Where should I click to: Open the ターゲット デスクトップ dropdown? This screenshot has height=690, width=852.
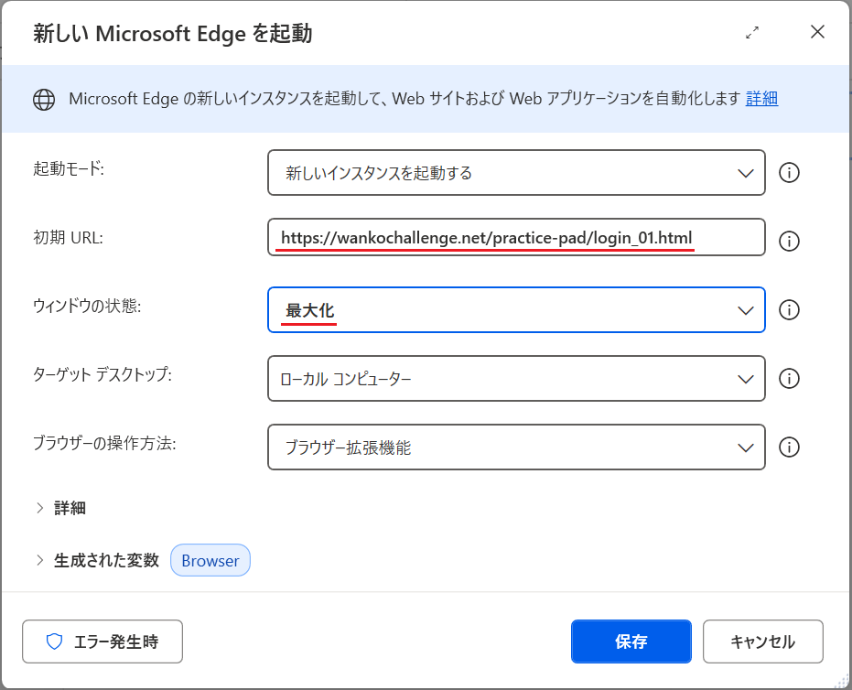click(516, 379)
